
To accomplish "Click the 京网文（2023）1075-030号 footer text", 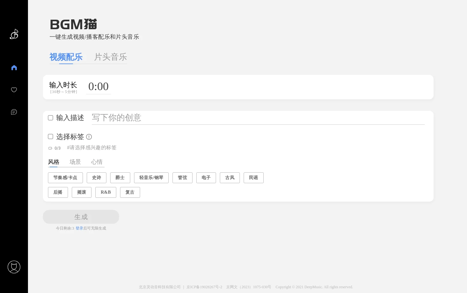I will pyautogui.click(x=249, y=287).
